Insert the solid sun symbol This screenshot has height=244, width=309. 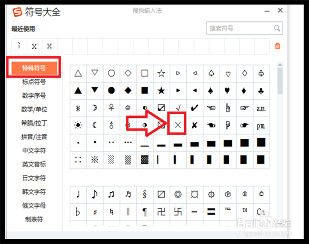(78, 125)
